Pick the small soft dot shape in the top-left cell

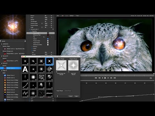coord(25,61)
